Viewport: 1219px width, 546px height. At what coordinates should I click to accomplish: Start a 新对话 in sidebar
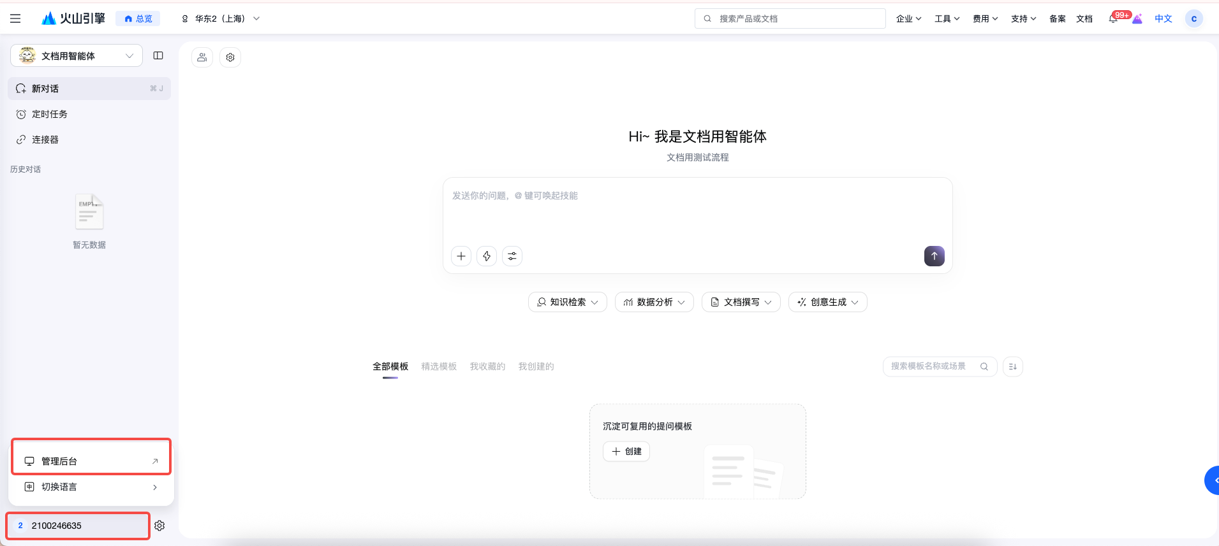[x=89, y=89]
